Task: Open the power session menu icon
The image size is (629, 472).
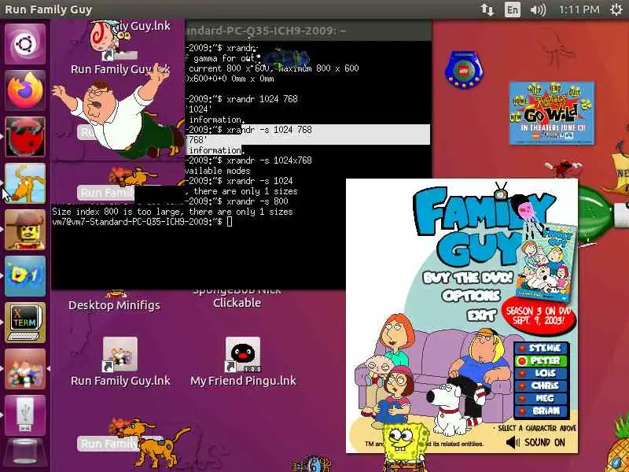Action: click(x=616, y=9)
